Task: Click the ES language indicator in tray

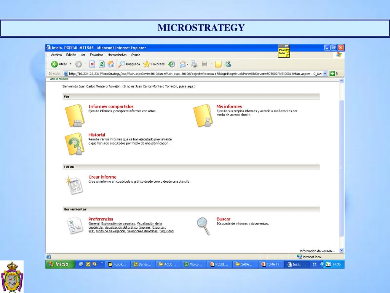Action: coord(314,264)
